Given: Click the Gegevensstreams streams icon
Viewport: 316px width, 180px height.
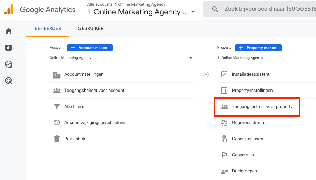Looking at the screenshot, I should (224, 123).
